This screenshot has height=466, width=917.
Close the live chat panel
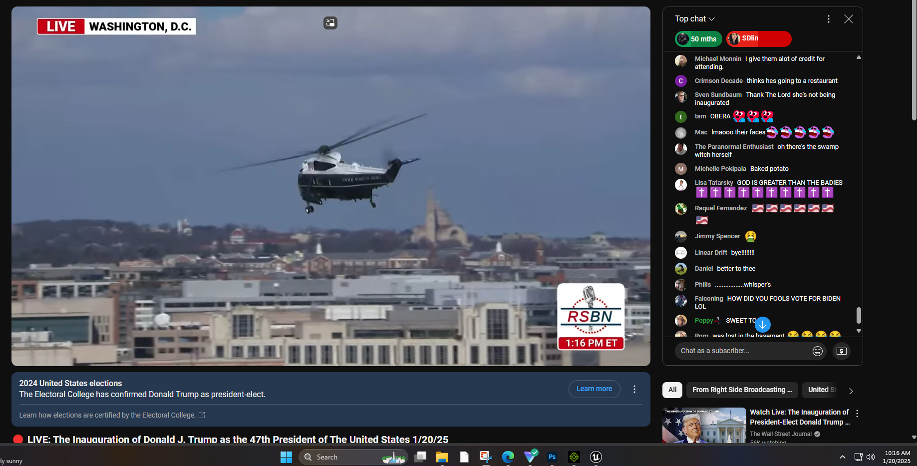click(849, 19)
